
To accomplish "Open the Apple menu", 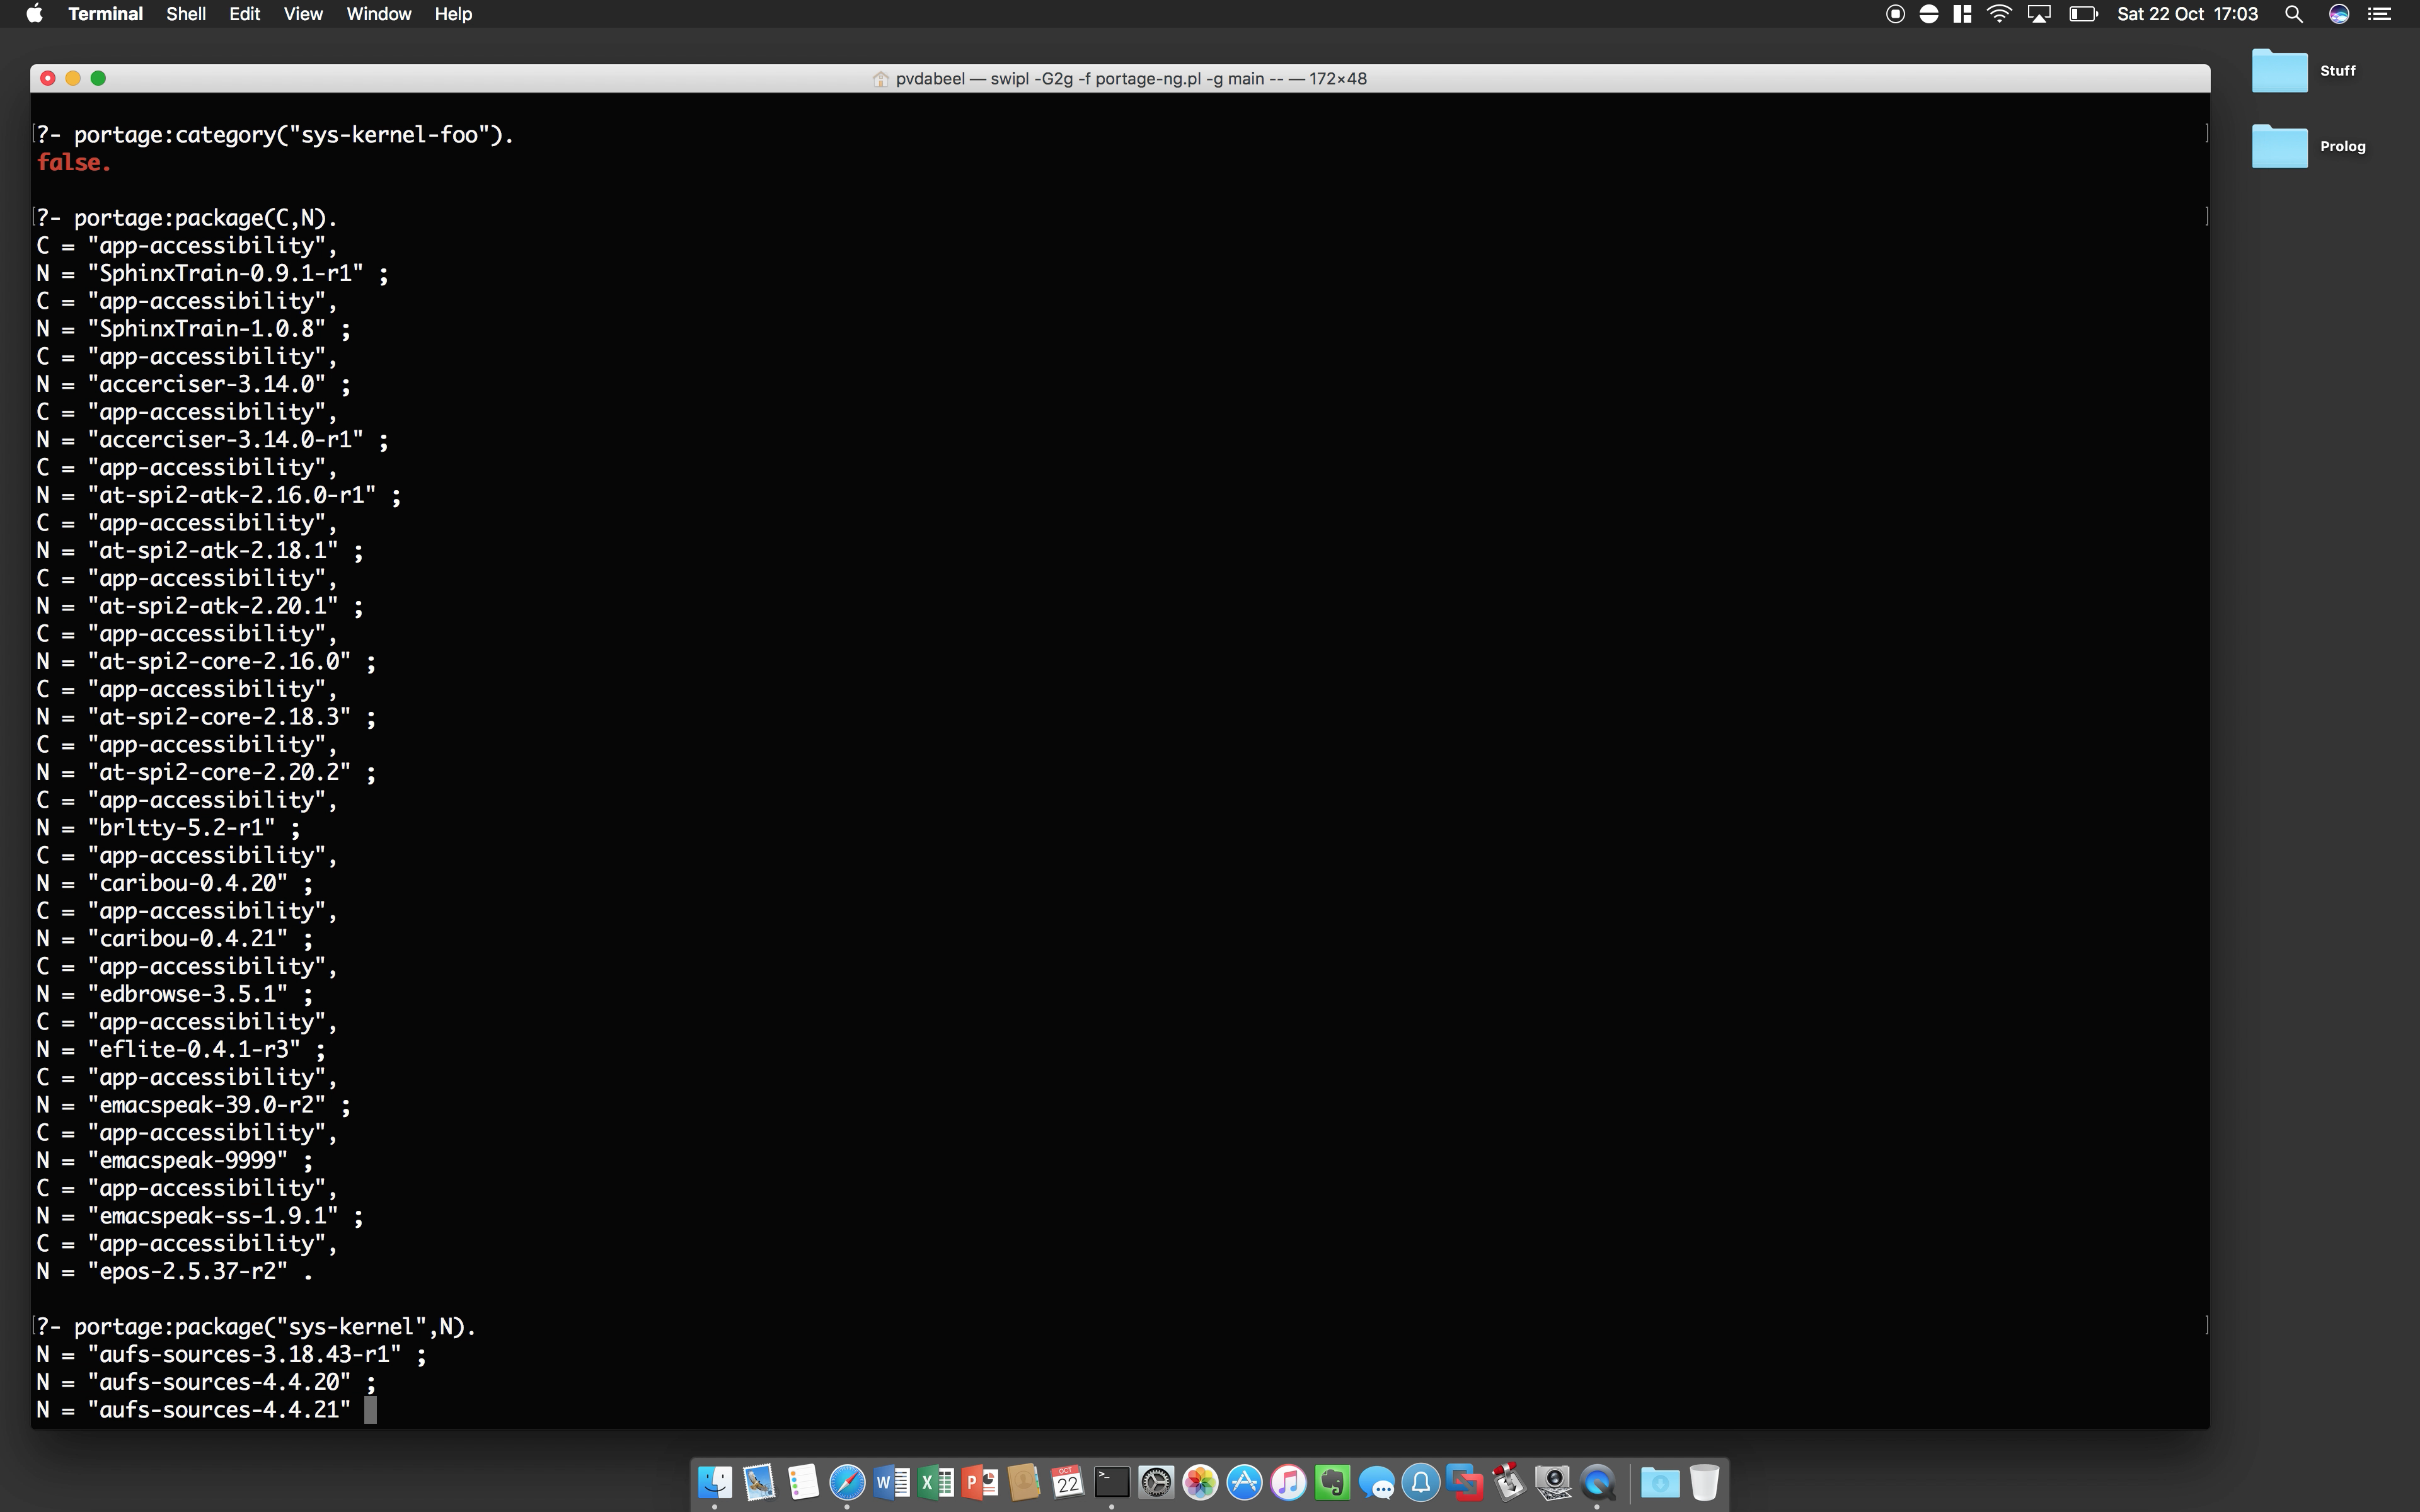I will click(x=34, y=14).
